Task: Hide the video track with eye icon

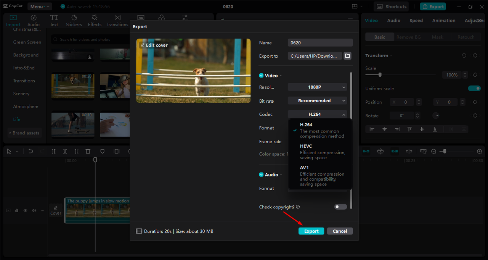Action: coord(25,210)
